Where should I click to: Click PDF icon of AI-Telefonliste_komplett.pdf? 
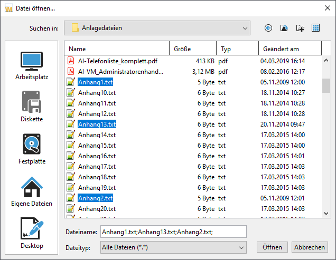(x=71, y=61)
